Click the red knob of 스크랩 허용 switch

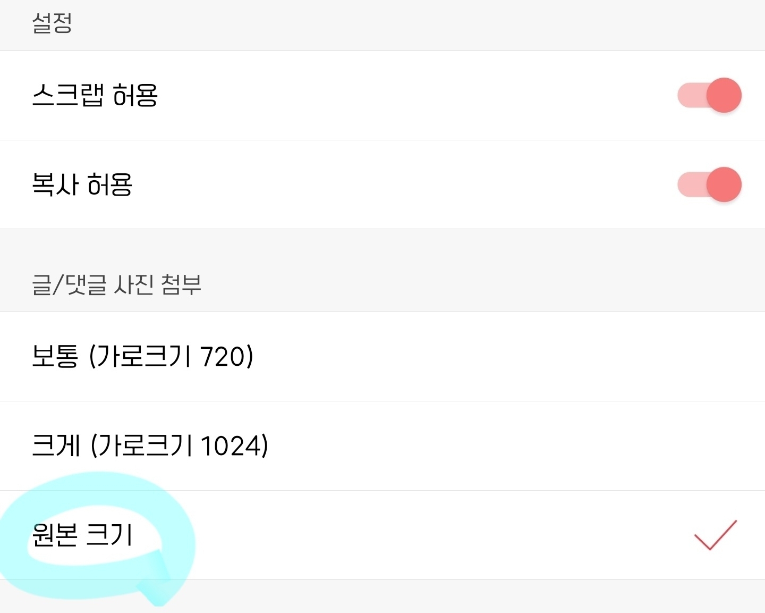tap(724, 96)
